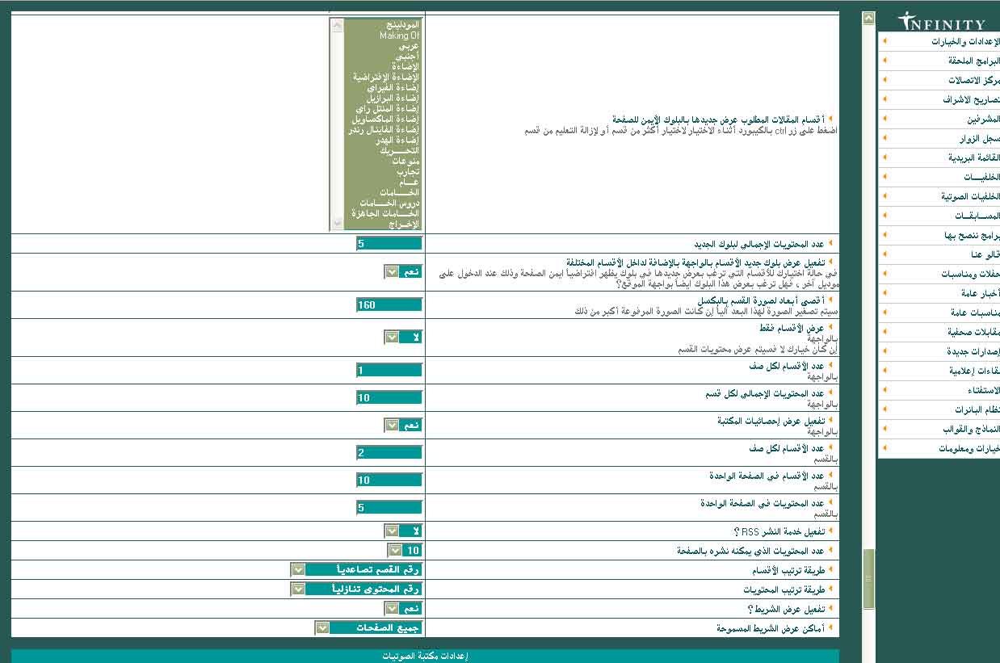
Task: Click the عدد المحتويات الإجمالي لبلوك الجديد field
Action: (x=389, y=243)
